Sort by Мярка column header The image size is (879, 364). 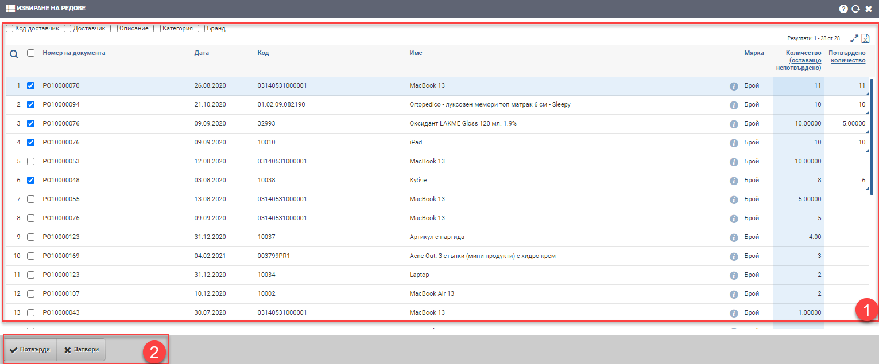pyautogui.click(x=754, y=53)
